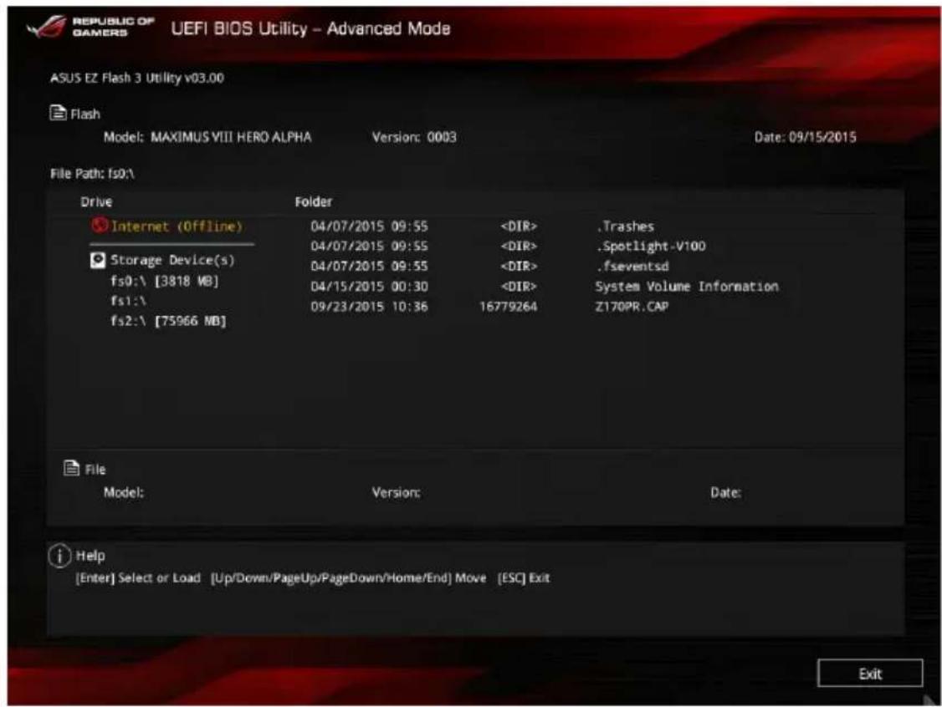The height and width of the screenshot is (707, 942).
Task: Click the Republic of Gamers logo
Action: point(90,27)
